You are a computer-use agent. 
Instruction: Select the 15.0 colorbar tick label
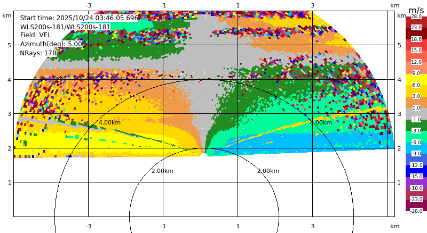[x=416, y=50]
